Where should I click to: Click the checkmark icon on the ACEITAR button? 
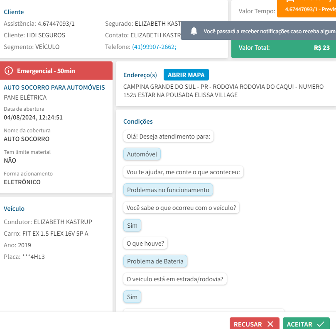click(321, 324)
